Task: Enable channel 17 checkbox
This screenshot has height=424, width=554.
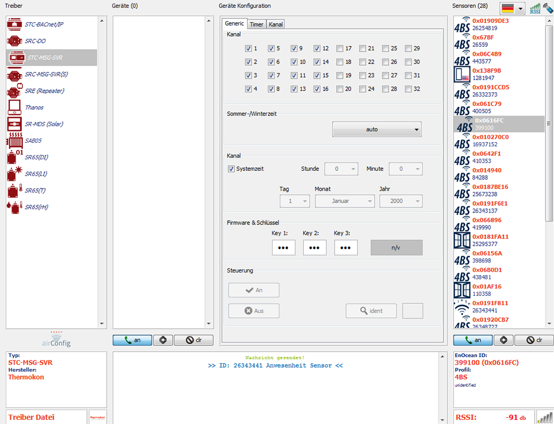Action: point(340,48)
